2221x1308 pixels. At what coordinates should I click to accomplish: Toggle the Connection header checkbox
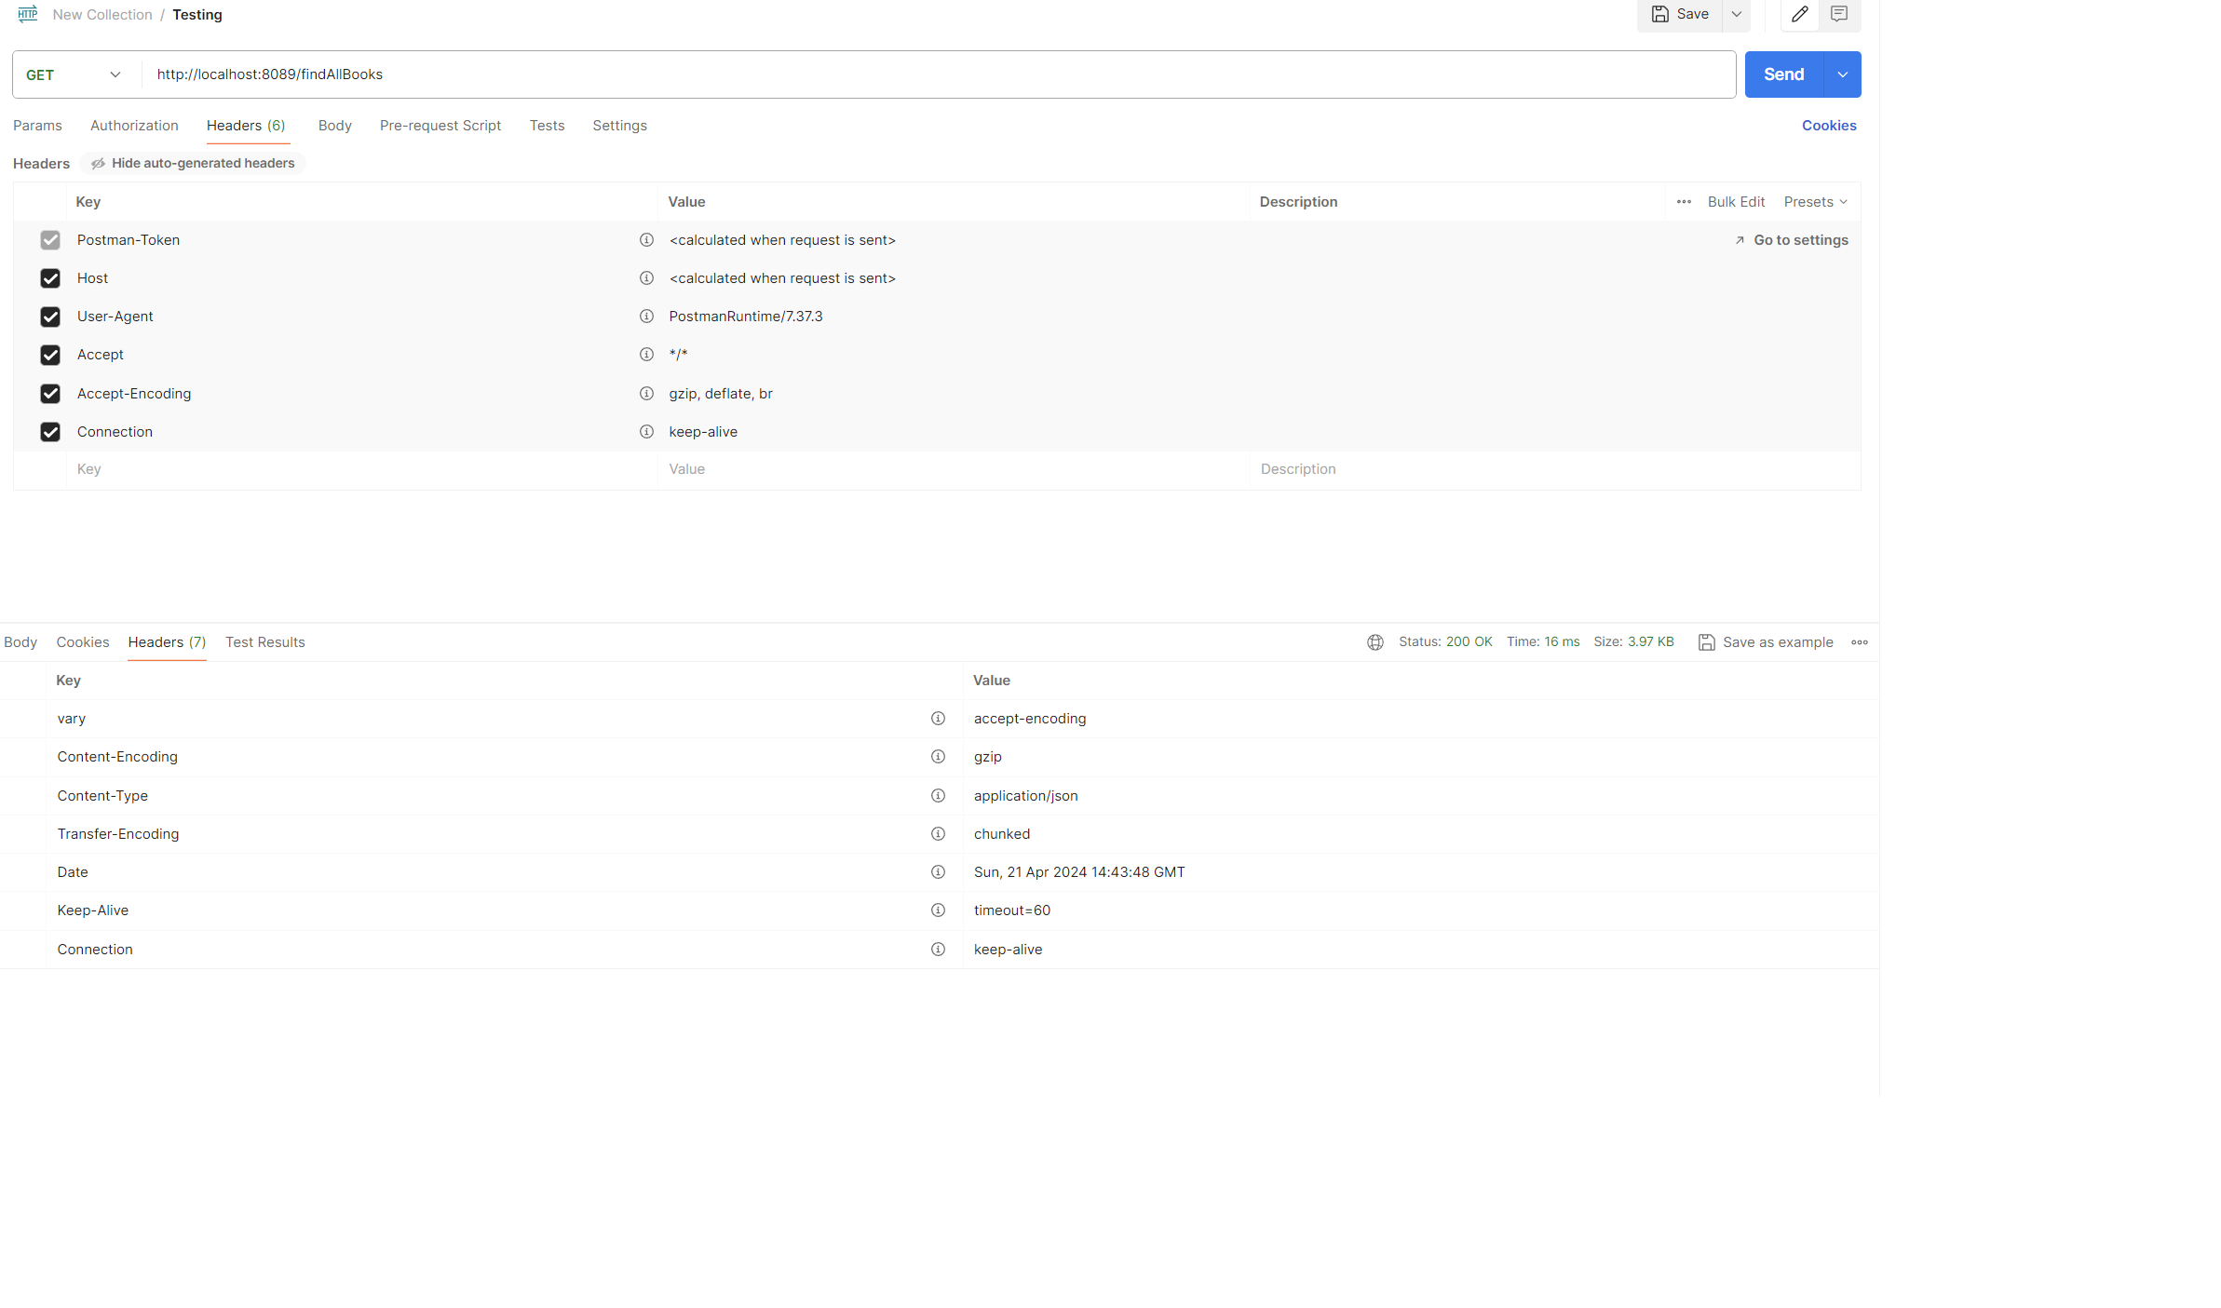click(50, 432)
